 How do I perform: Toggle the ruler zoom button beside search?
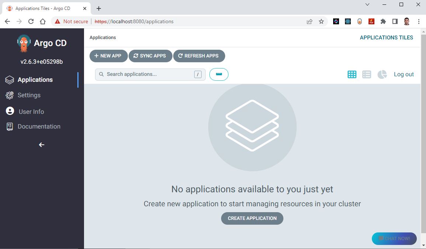click(219, 74)
